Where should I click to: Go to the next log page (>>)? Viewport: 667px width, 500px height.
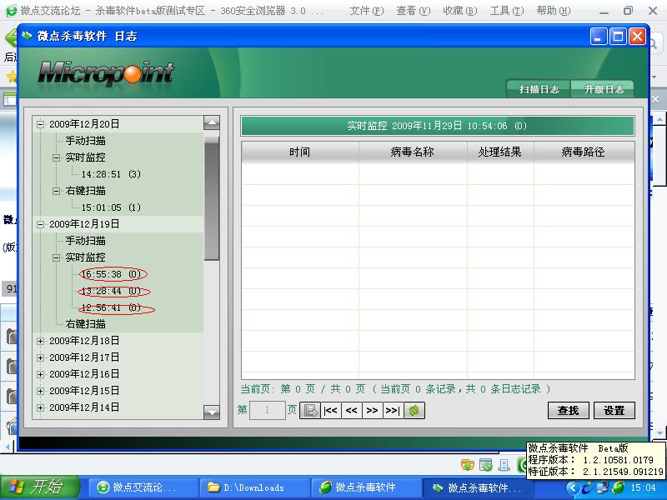[x=372, y=410]
